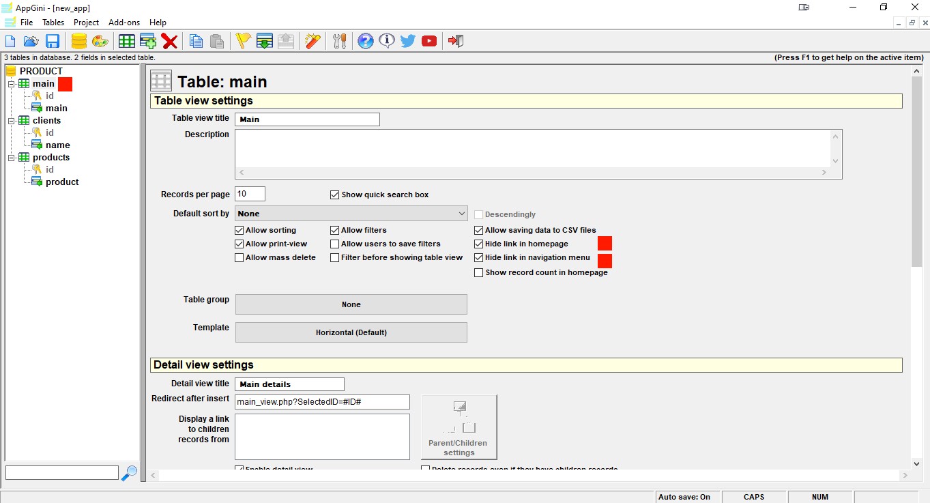Click the Template Horizontal (Default) button
The width and height of the screenshot is (930, 503).
(351, 332)
